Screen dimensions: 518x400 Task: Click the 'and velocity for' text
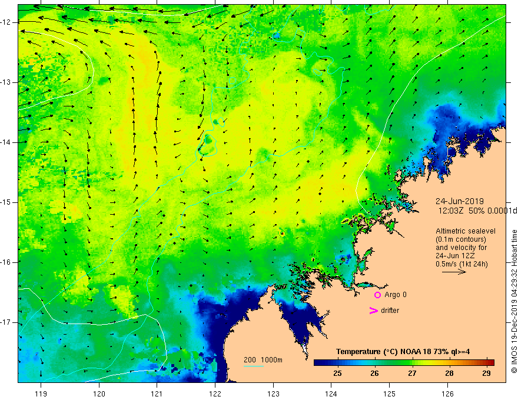(461, 248)
